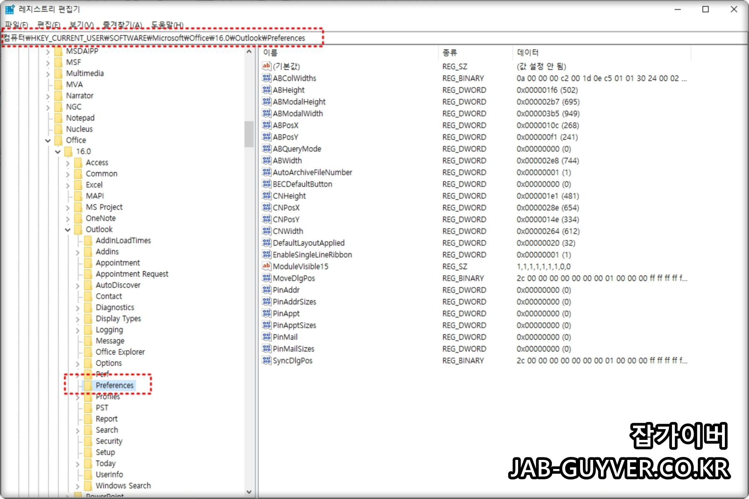
Task: Collapse the 16.0 tree node
Action: click(x=58, y=151)
